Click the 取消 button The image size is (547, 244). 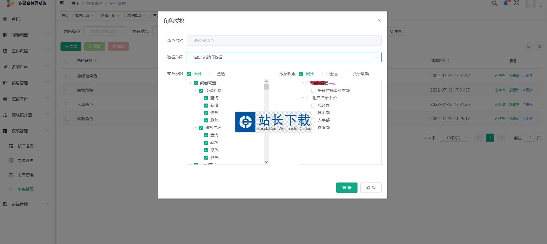(371, 188)
